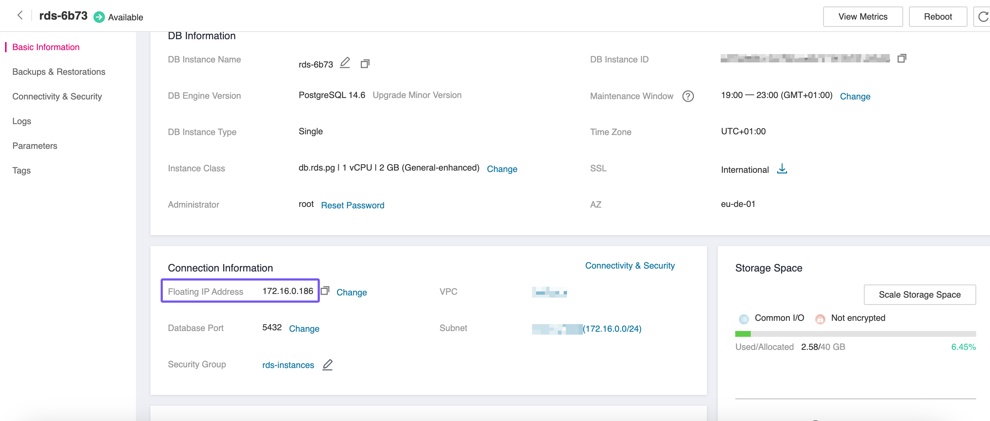990x421 pixels.
Task: Copy the DB instance name rds-6b73
Action: (x=365, y=64)
